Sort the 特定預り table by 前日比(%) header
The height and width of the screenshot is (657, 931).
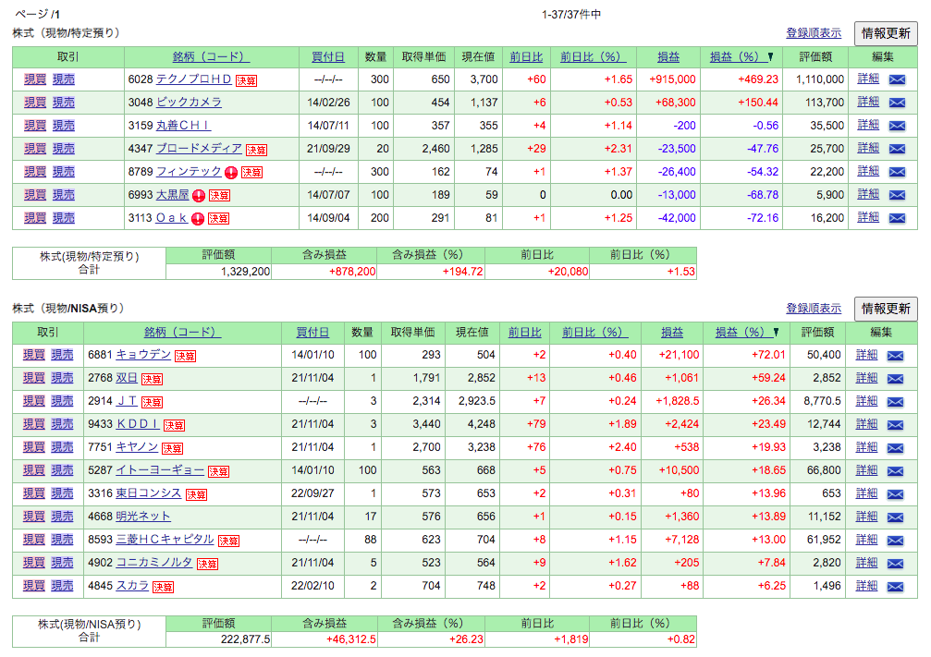593,57
